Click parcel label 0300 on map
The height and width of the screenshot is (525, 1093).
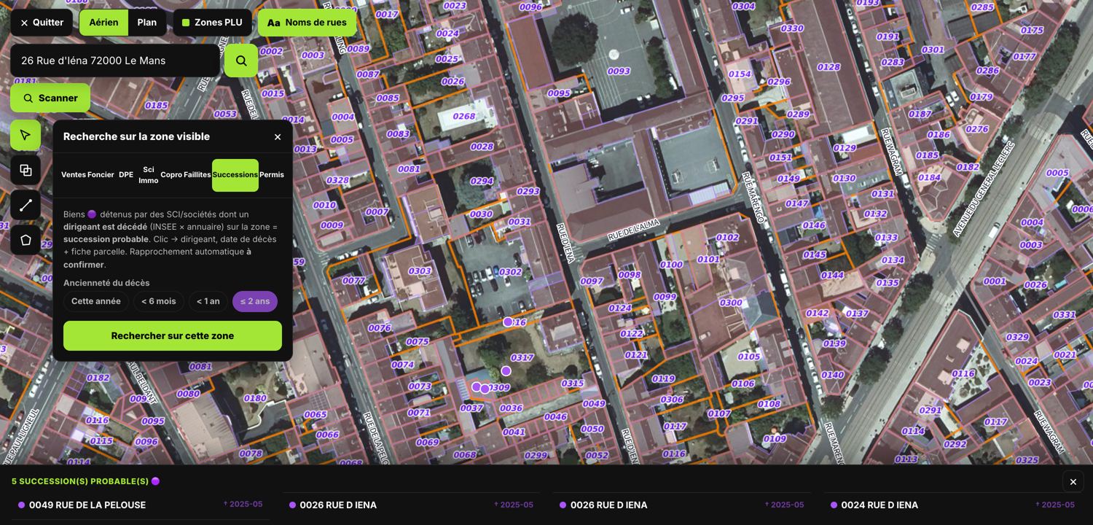(x=731, y=303)
